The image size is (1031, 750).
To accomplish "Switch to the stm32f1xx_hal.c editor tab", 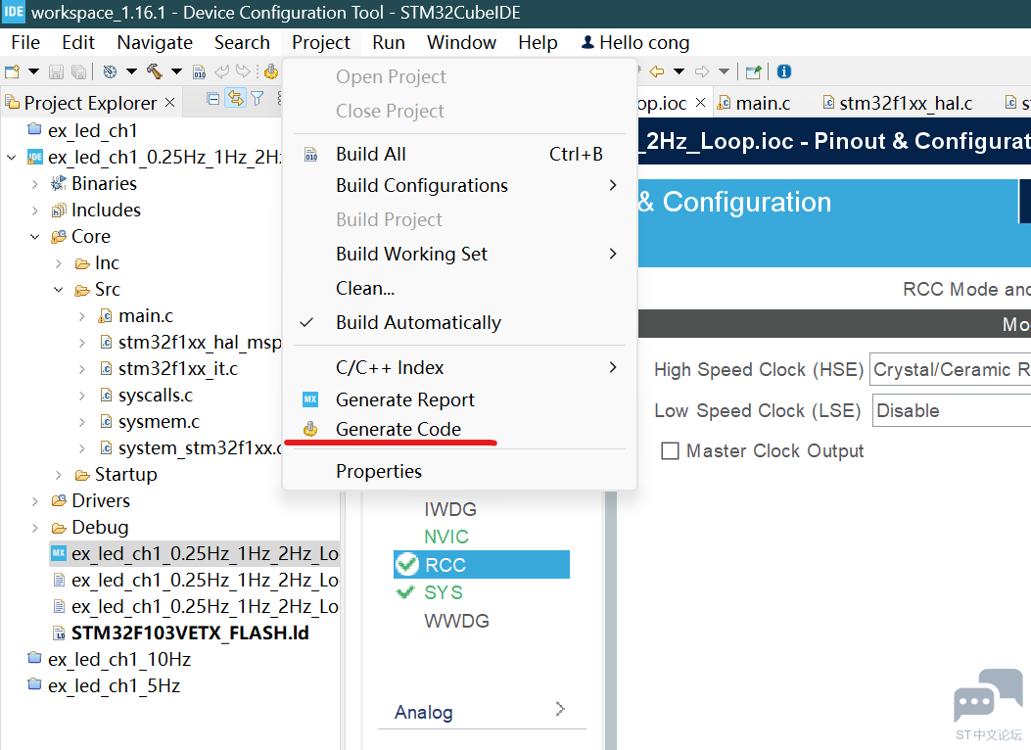I will [x=898, y=103].
